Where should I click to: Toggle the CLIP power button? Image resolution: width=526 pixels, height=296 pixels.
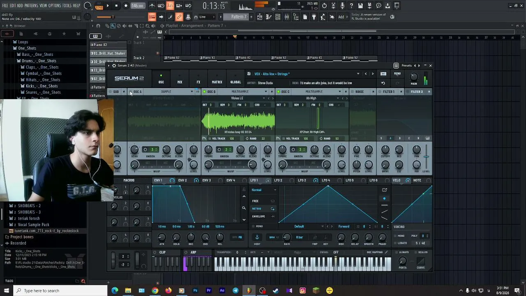click(x=155, y=252)
